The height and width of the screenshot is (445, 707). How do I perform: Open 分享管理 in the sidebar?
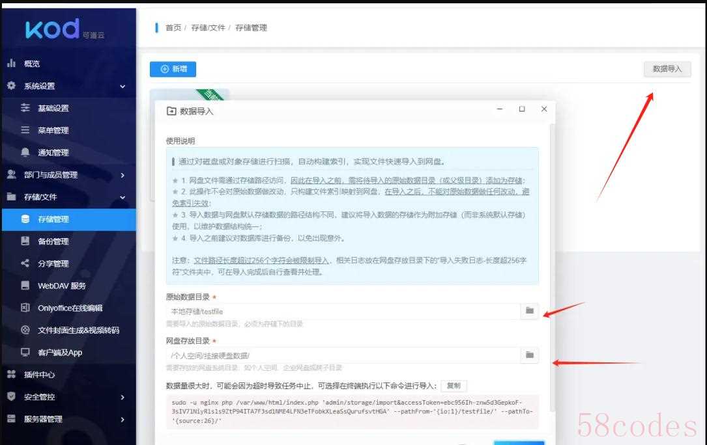click(x=68, y=263)
